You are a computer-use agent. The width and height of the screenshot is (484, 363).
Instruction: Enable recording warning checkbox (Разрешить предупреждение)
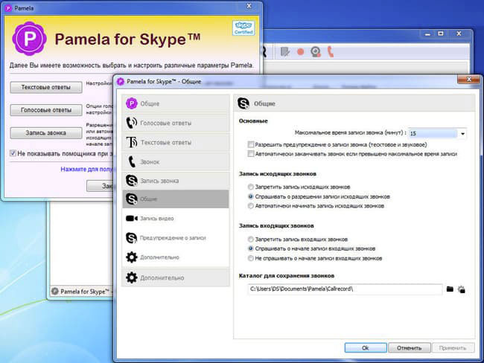click(x=251, y=144)
